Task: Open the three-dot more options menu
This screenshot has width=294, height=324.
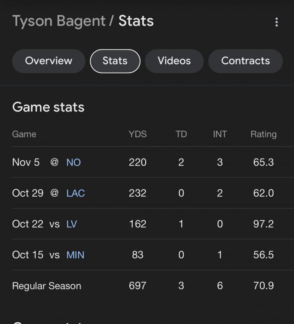Action: click(277, 22)
